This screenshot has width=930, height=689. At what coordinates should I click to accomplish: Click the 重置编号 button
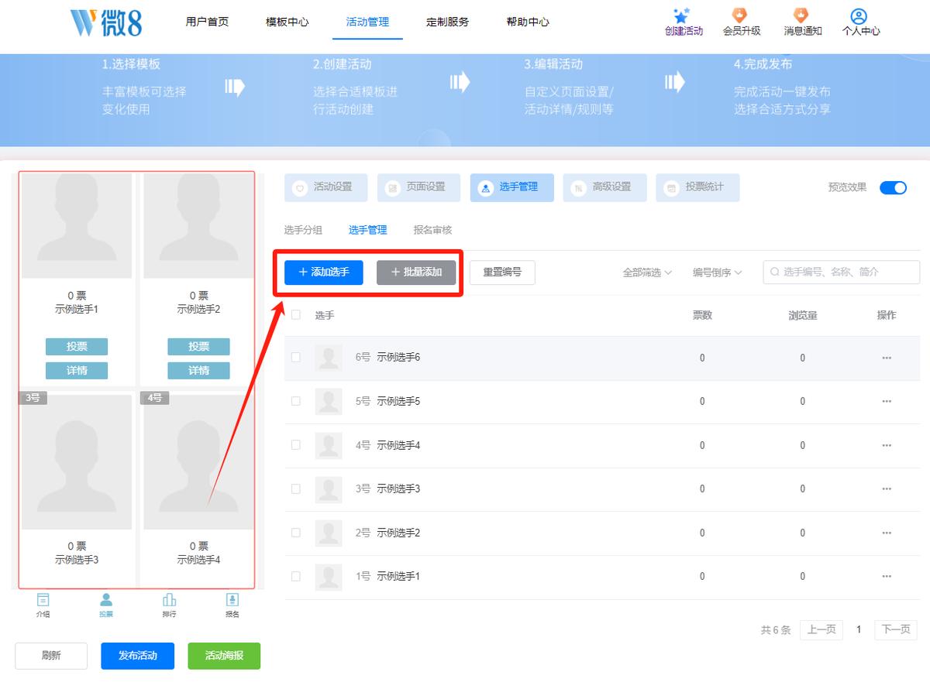(502, 273)
